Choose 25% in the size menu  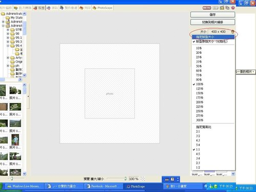[x=213, y=57]
